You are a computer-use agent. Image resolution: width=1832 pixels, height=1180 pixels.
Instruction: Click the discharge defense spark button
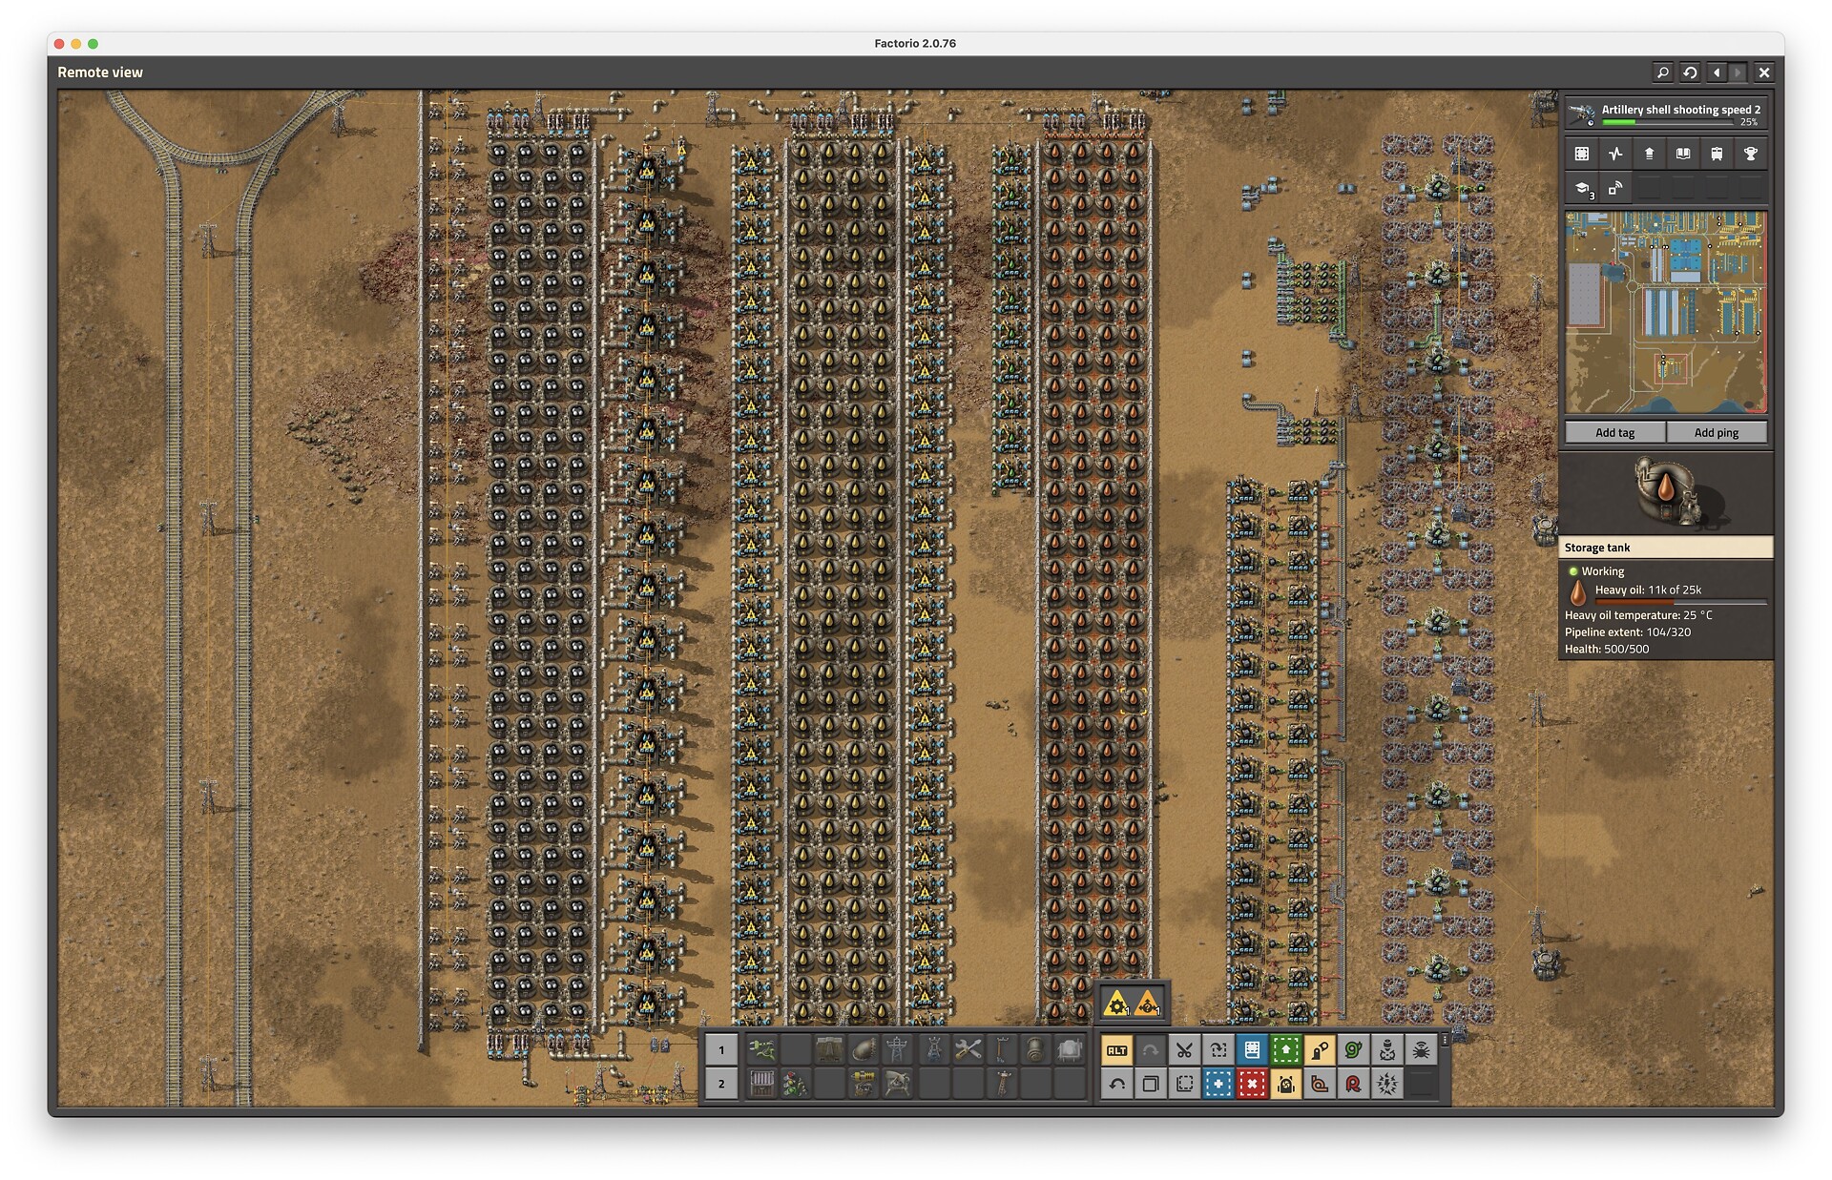click(1387, 1084)
